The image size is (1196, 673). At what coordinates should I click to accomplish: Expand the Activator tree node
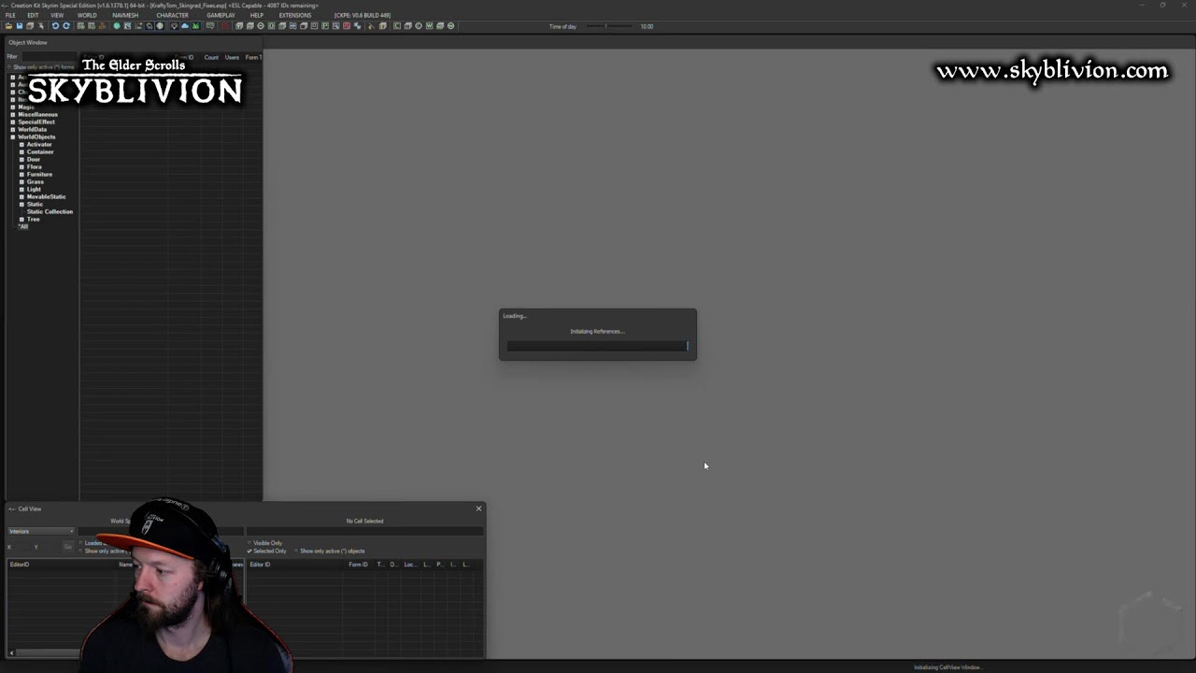pos(21,144)
